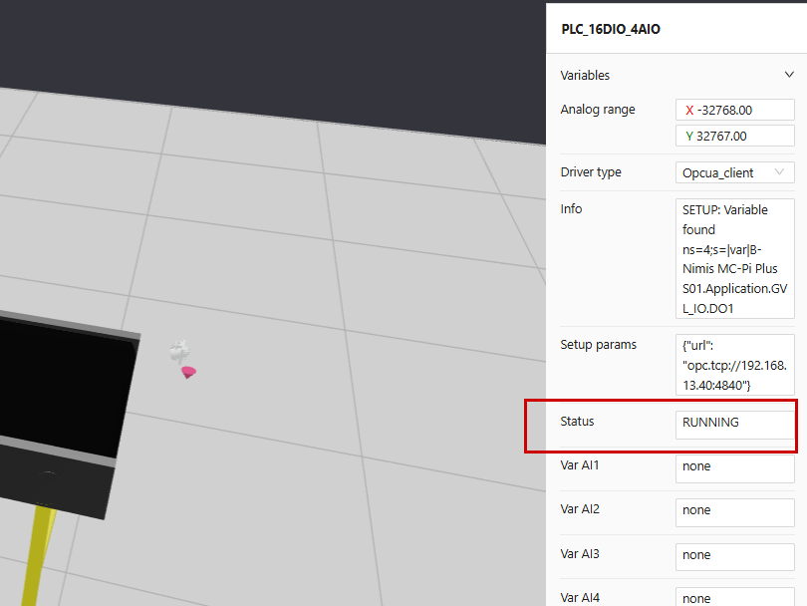
Task: Click the Var AI4 label
Action: [580, 597]
